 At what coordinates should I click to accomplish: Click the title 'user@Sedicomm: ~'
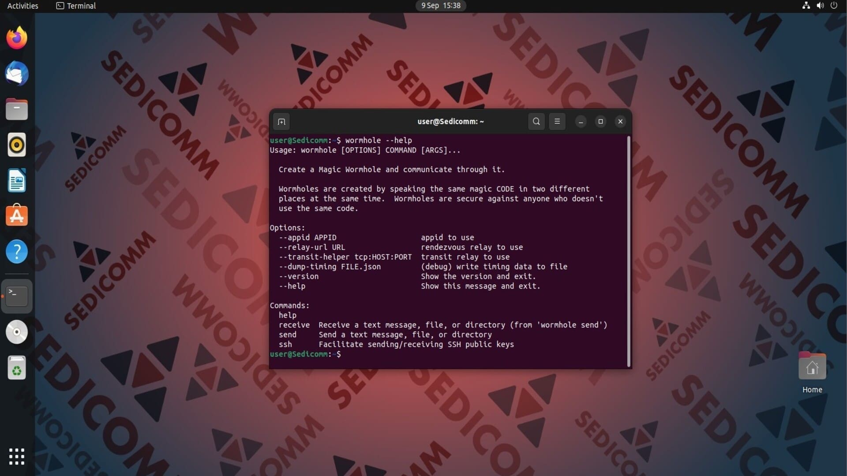click(x=450, y=122)
